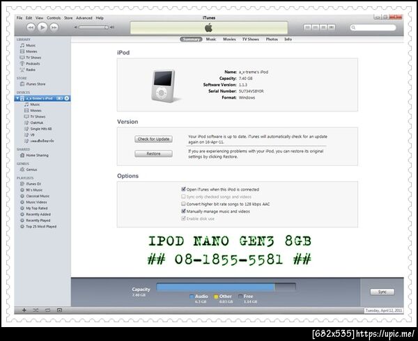
Task: Toggle Open iTunes when this iPod is connected
Action: click(183, 189)
